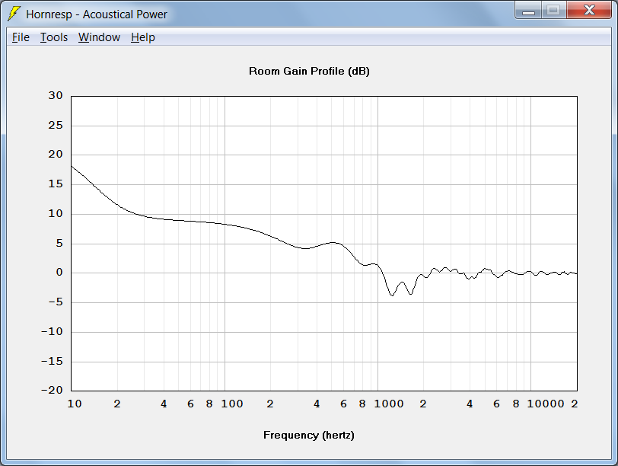Screen dimensions: 618x466
Task: Click the 100 frequency axis label
Action: [x=231, y=404]
